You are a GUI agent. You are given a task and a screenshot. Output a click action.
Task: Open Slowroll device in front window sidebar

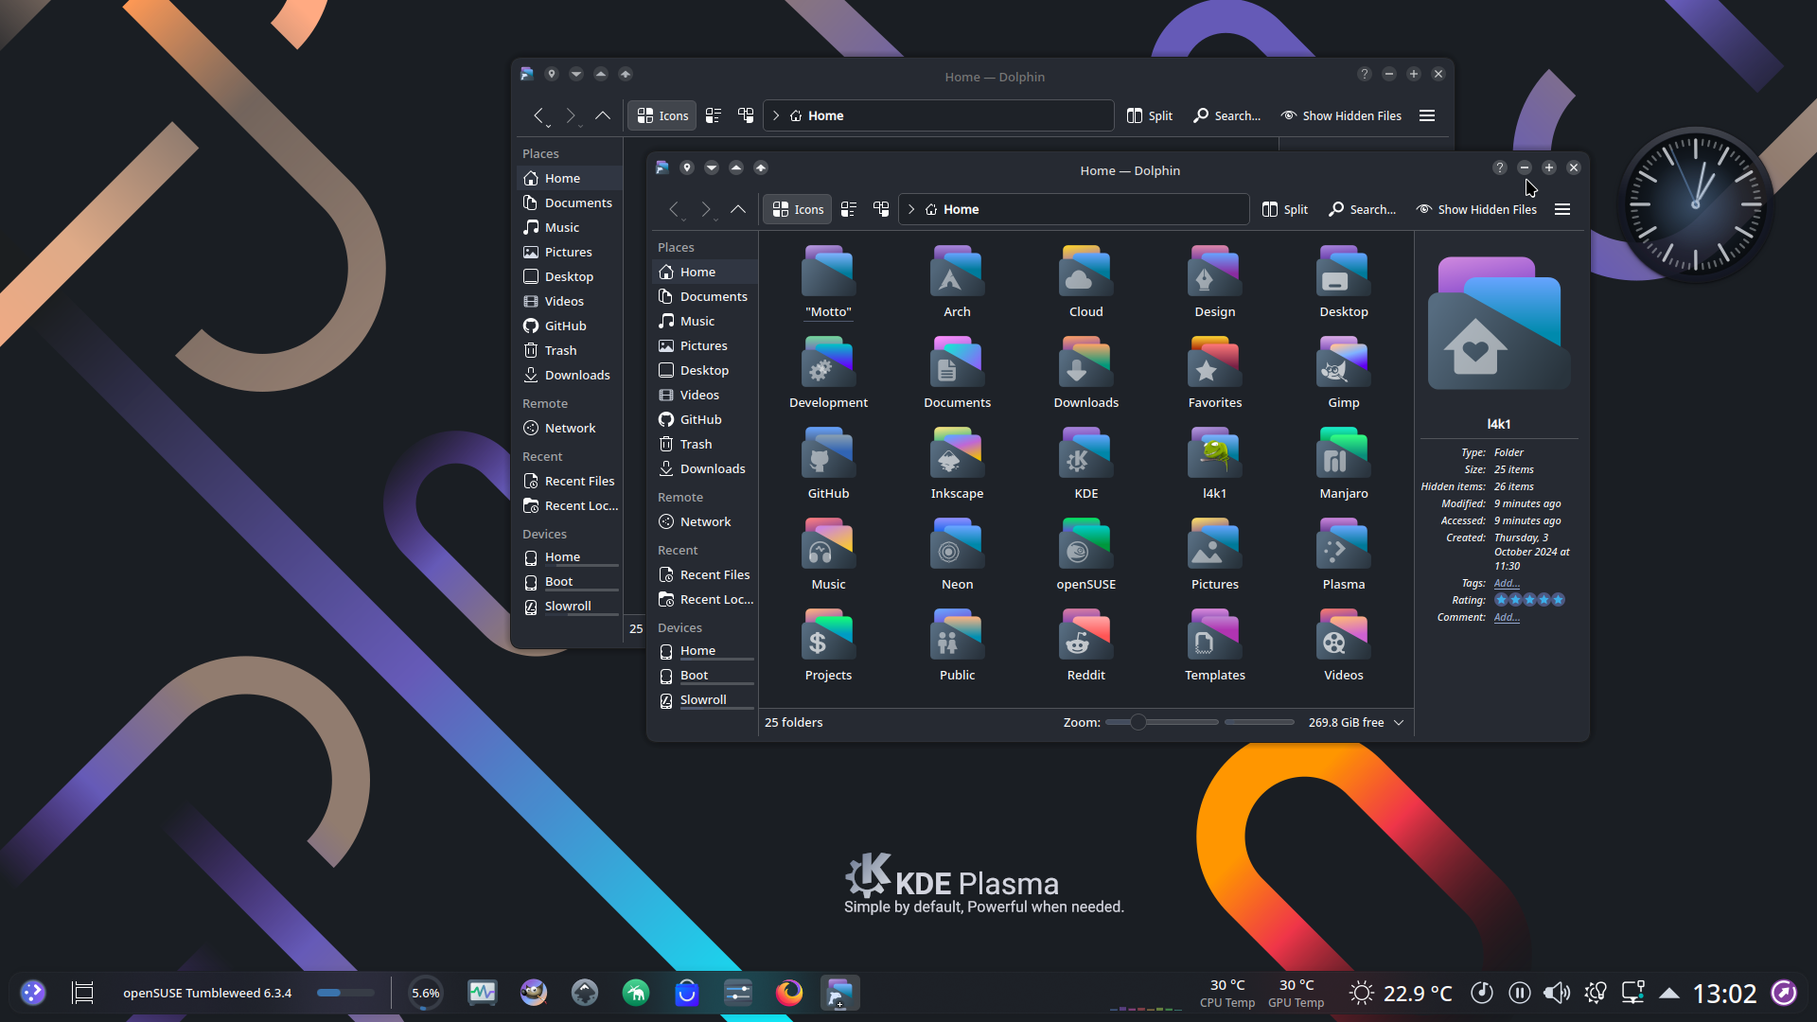pos(705,700)
